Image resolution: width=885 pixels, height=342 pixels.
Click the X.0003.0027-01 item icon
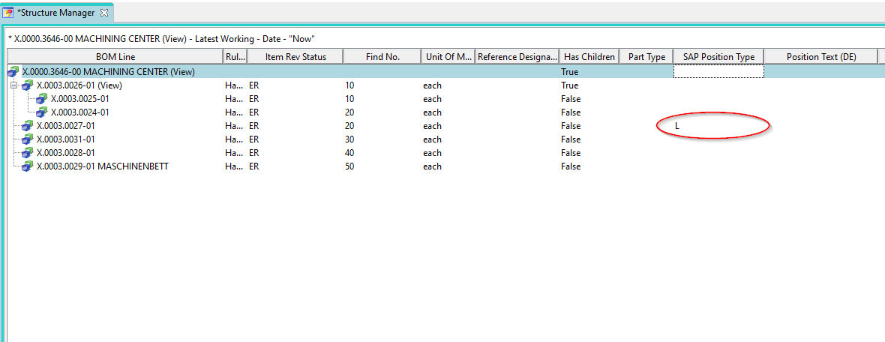pyautogui.click(x=28, y=126)
